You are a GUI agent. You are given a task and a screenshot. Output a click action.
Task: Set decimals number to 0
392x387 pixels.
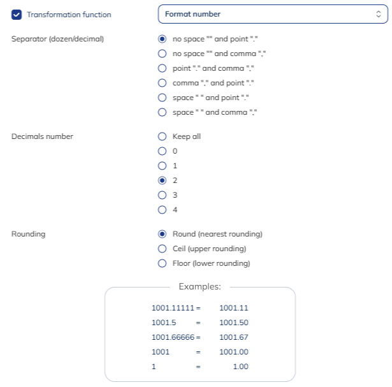click(x=163, y=151)
